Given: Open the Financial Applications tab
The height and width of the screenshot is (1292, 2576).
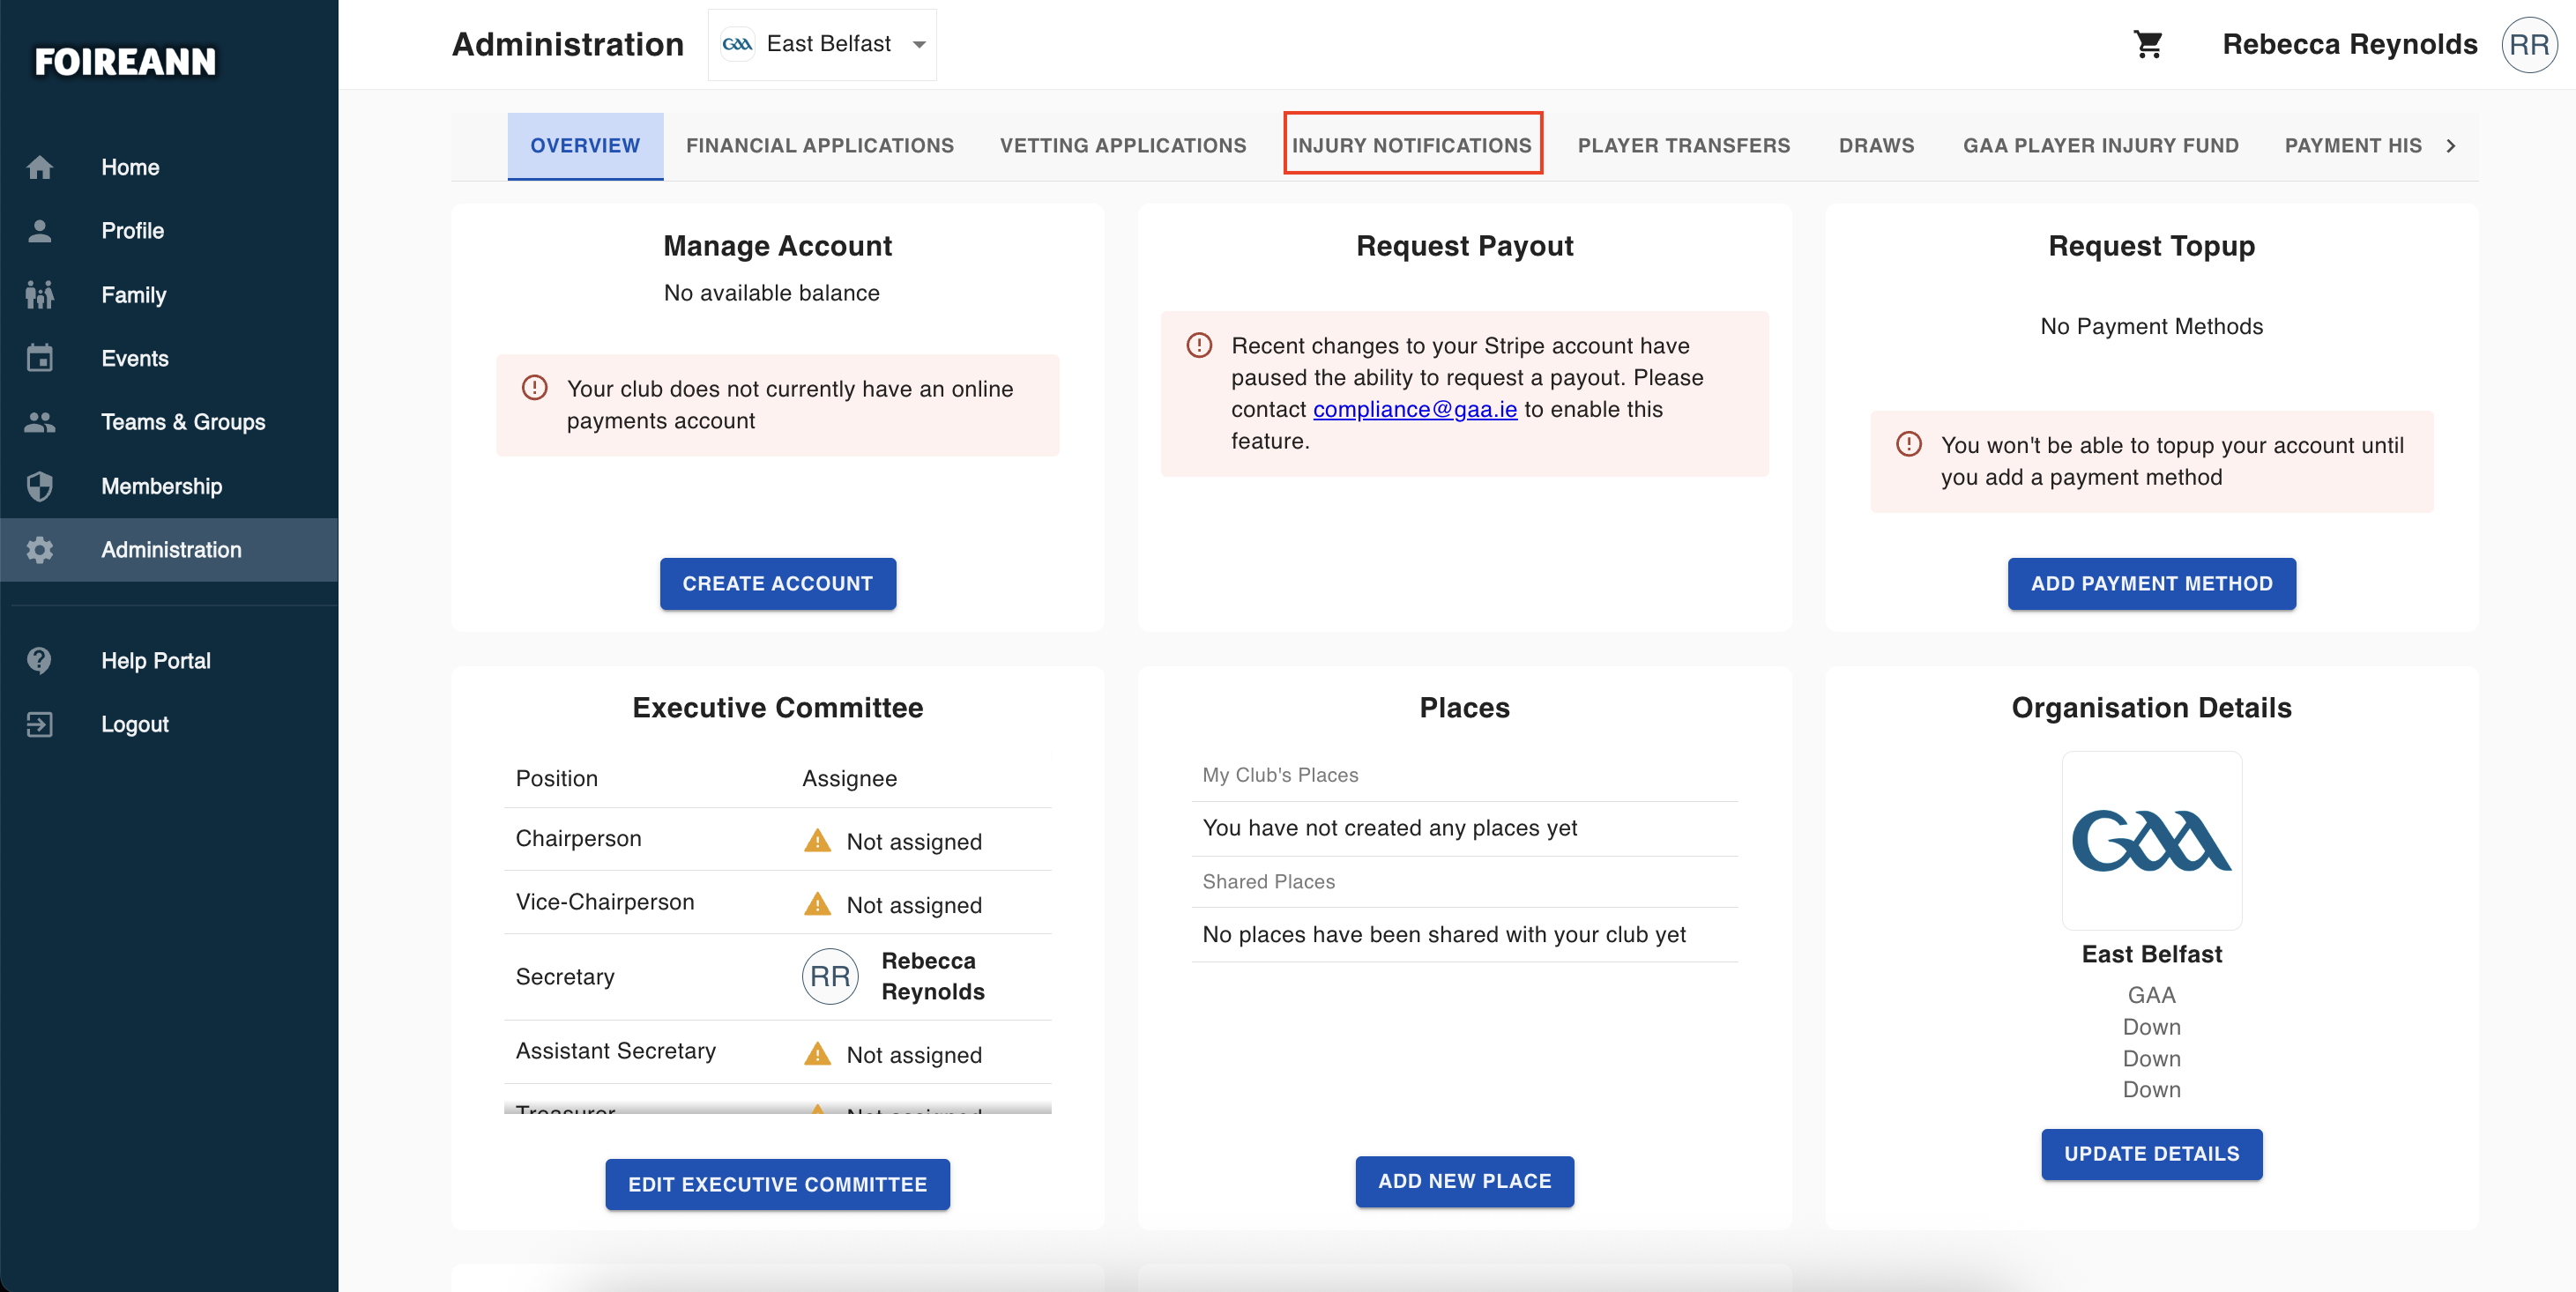Looking at the screenshot, I should 820,146.
